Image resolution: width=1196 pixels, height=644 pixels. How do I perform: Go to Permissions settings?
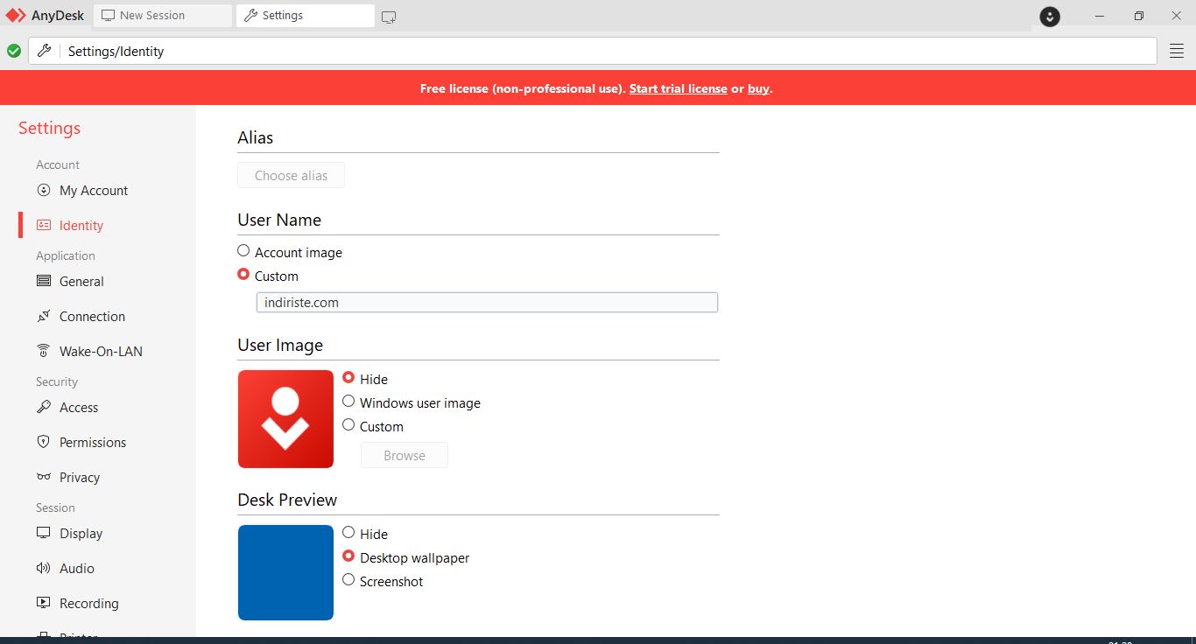pos(93,442)
